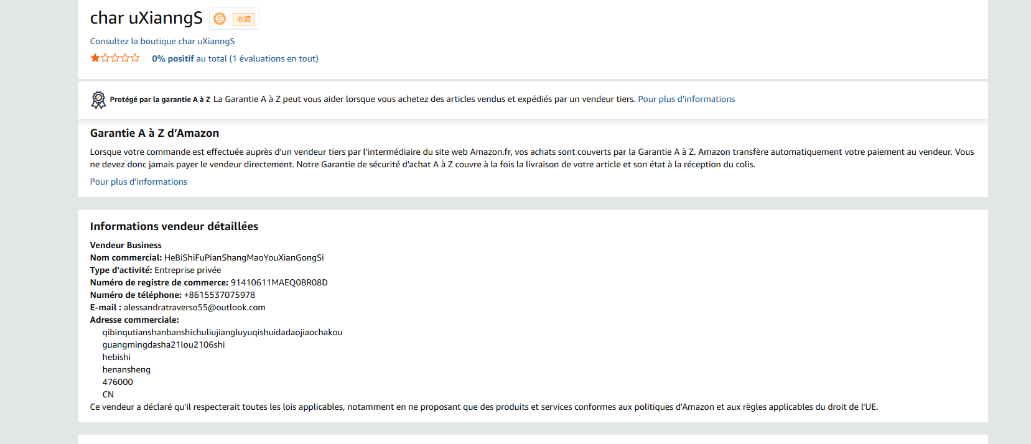Click the Entreprise privée activity type text
Viewport: 1031px width, 444px height.
[188, 270]
